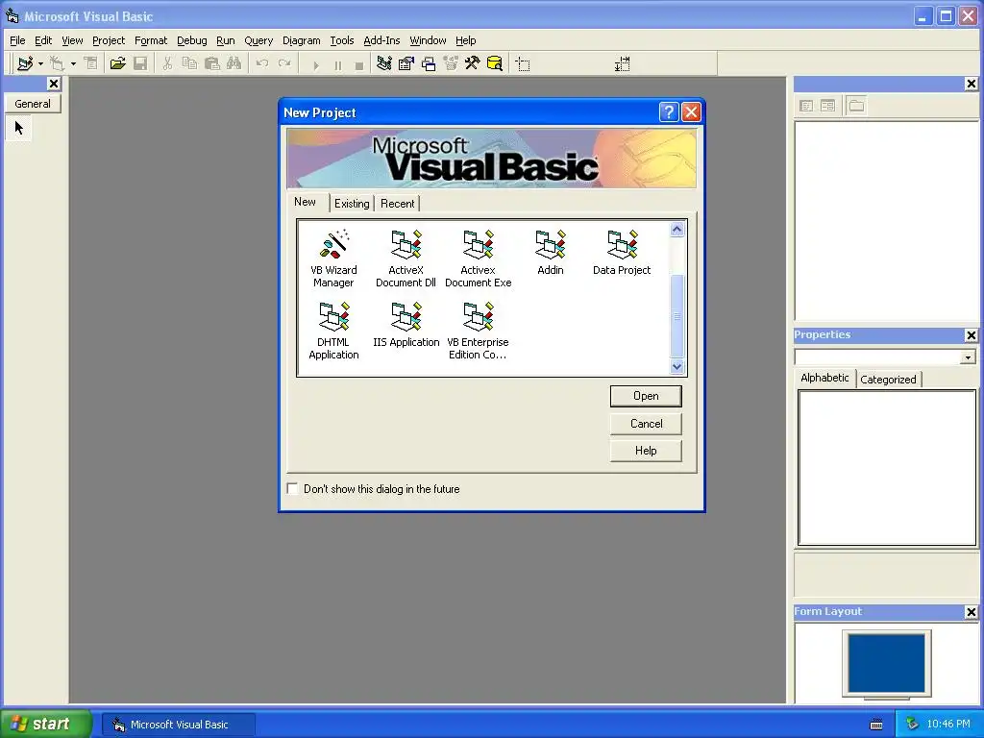This screenshot has height=738, width=984.
Task: Switch to the Categorized properties tab
Action: [888, 379]
